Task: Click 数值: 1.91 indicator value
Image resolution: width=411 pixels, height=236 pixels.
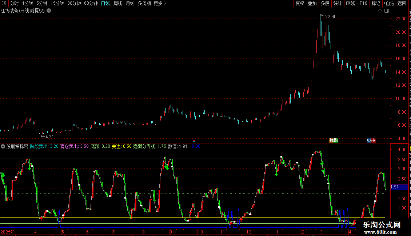Action: 177,147
